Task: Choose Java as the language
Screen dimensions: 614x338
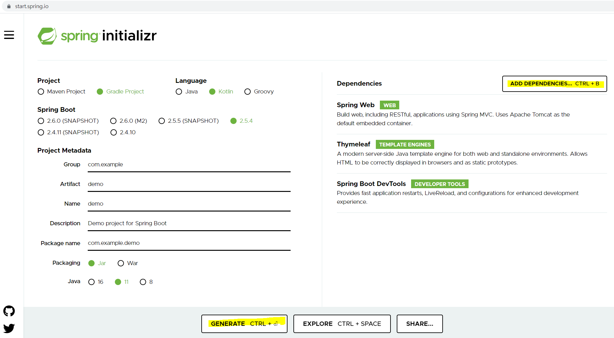Action: [x=179, y=92]
